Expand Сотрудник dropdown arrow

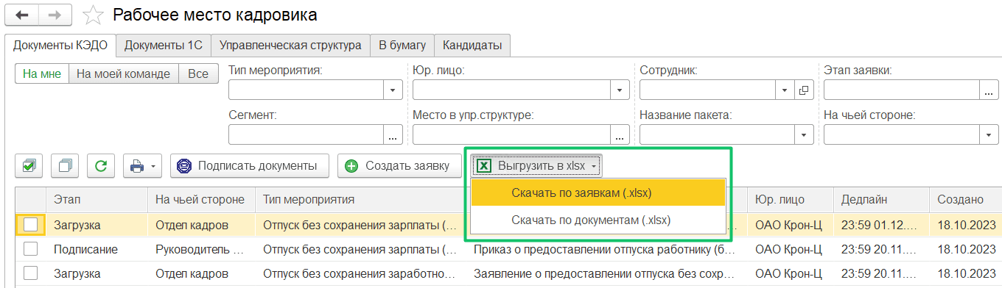[x=785, y=90]
